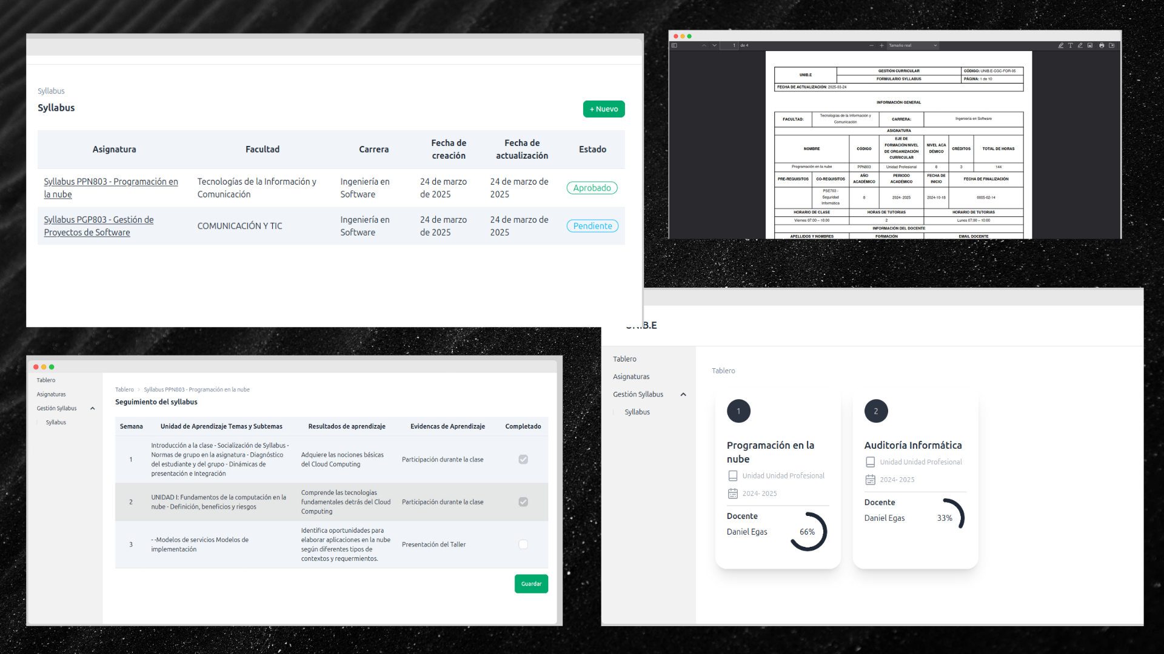Toggle the PDF viewer sidebar icon
The image size is (1164, 654).
coord(674,45)
